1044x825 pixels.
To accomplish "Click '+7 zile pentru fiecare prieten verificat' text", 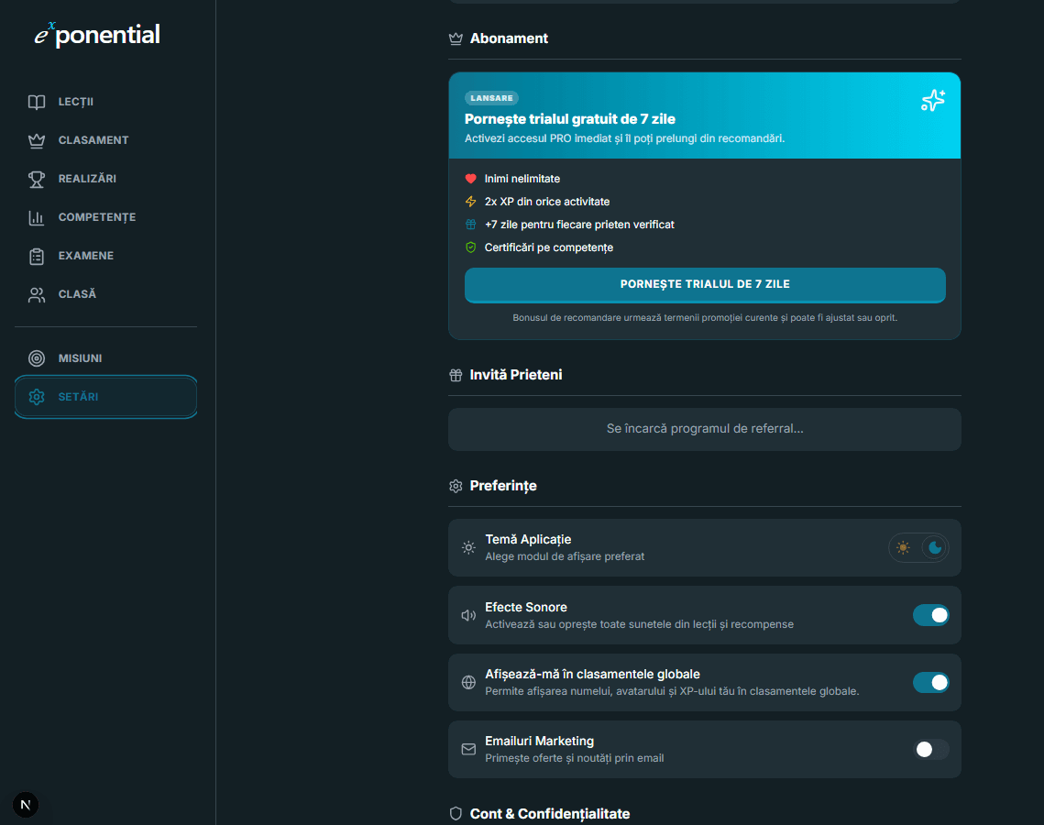I will click(579, 225).
